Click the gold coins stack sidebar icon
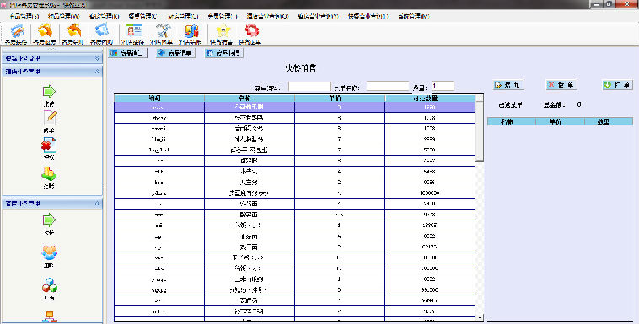 (49, 174)
